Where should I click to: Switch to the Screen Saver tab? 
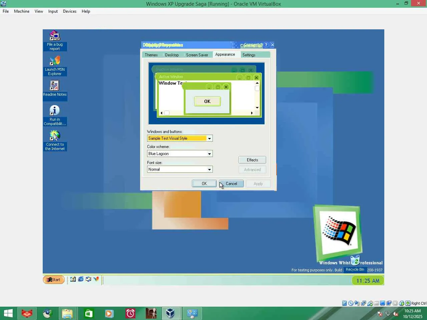click(197, 55)
